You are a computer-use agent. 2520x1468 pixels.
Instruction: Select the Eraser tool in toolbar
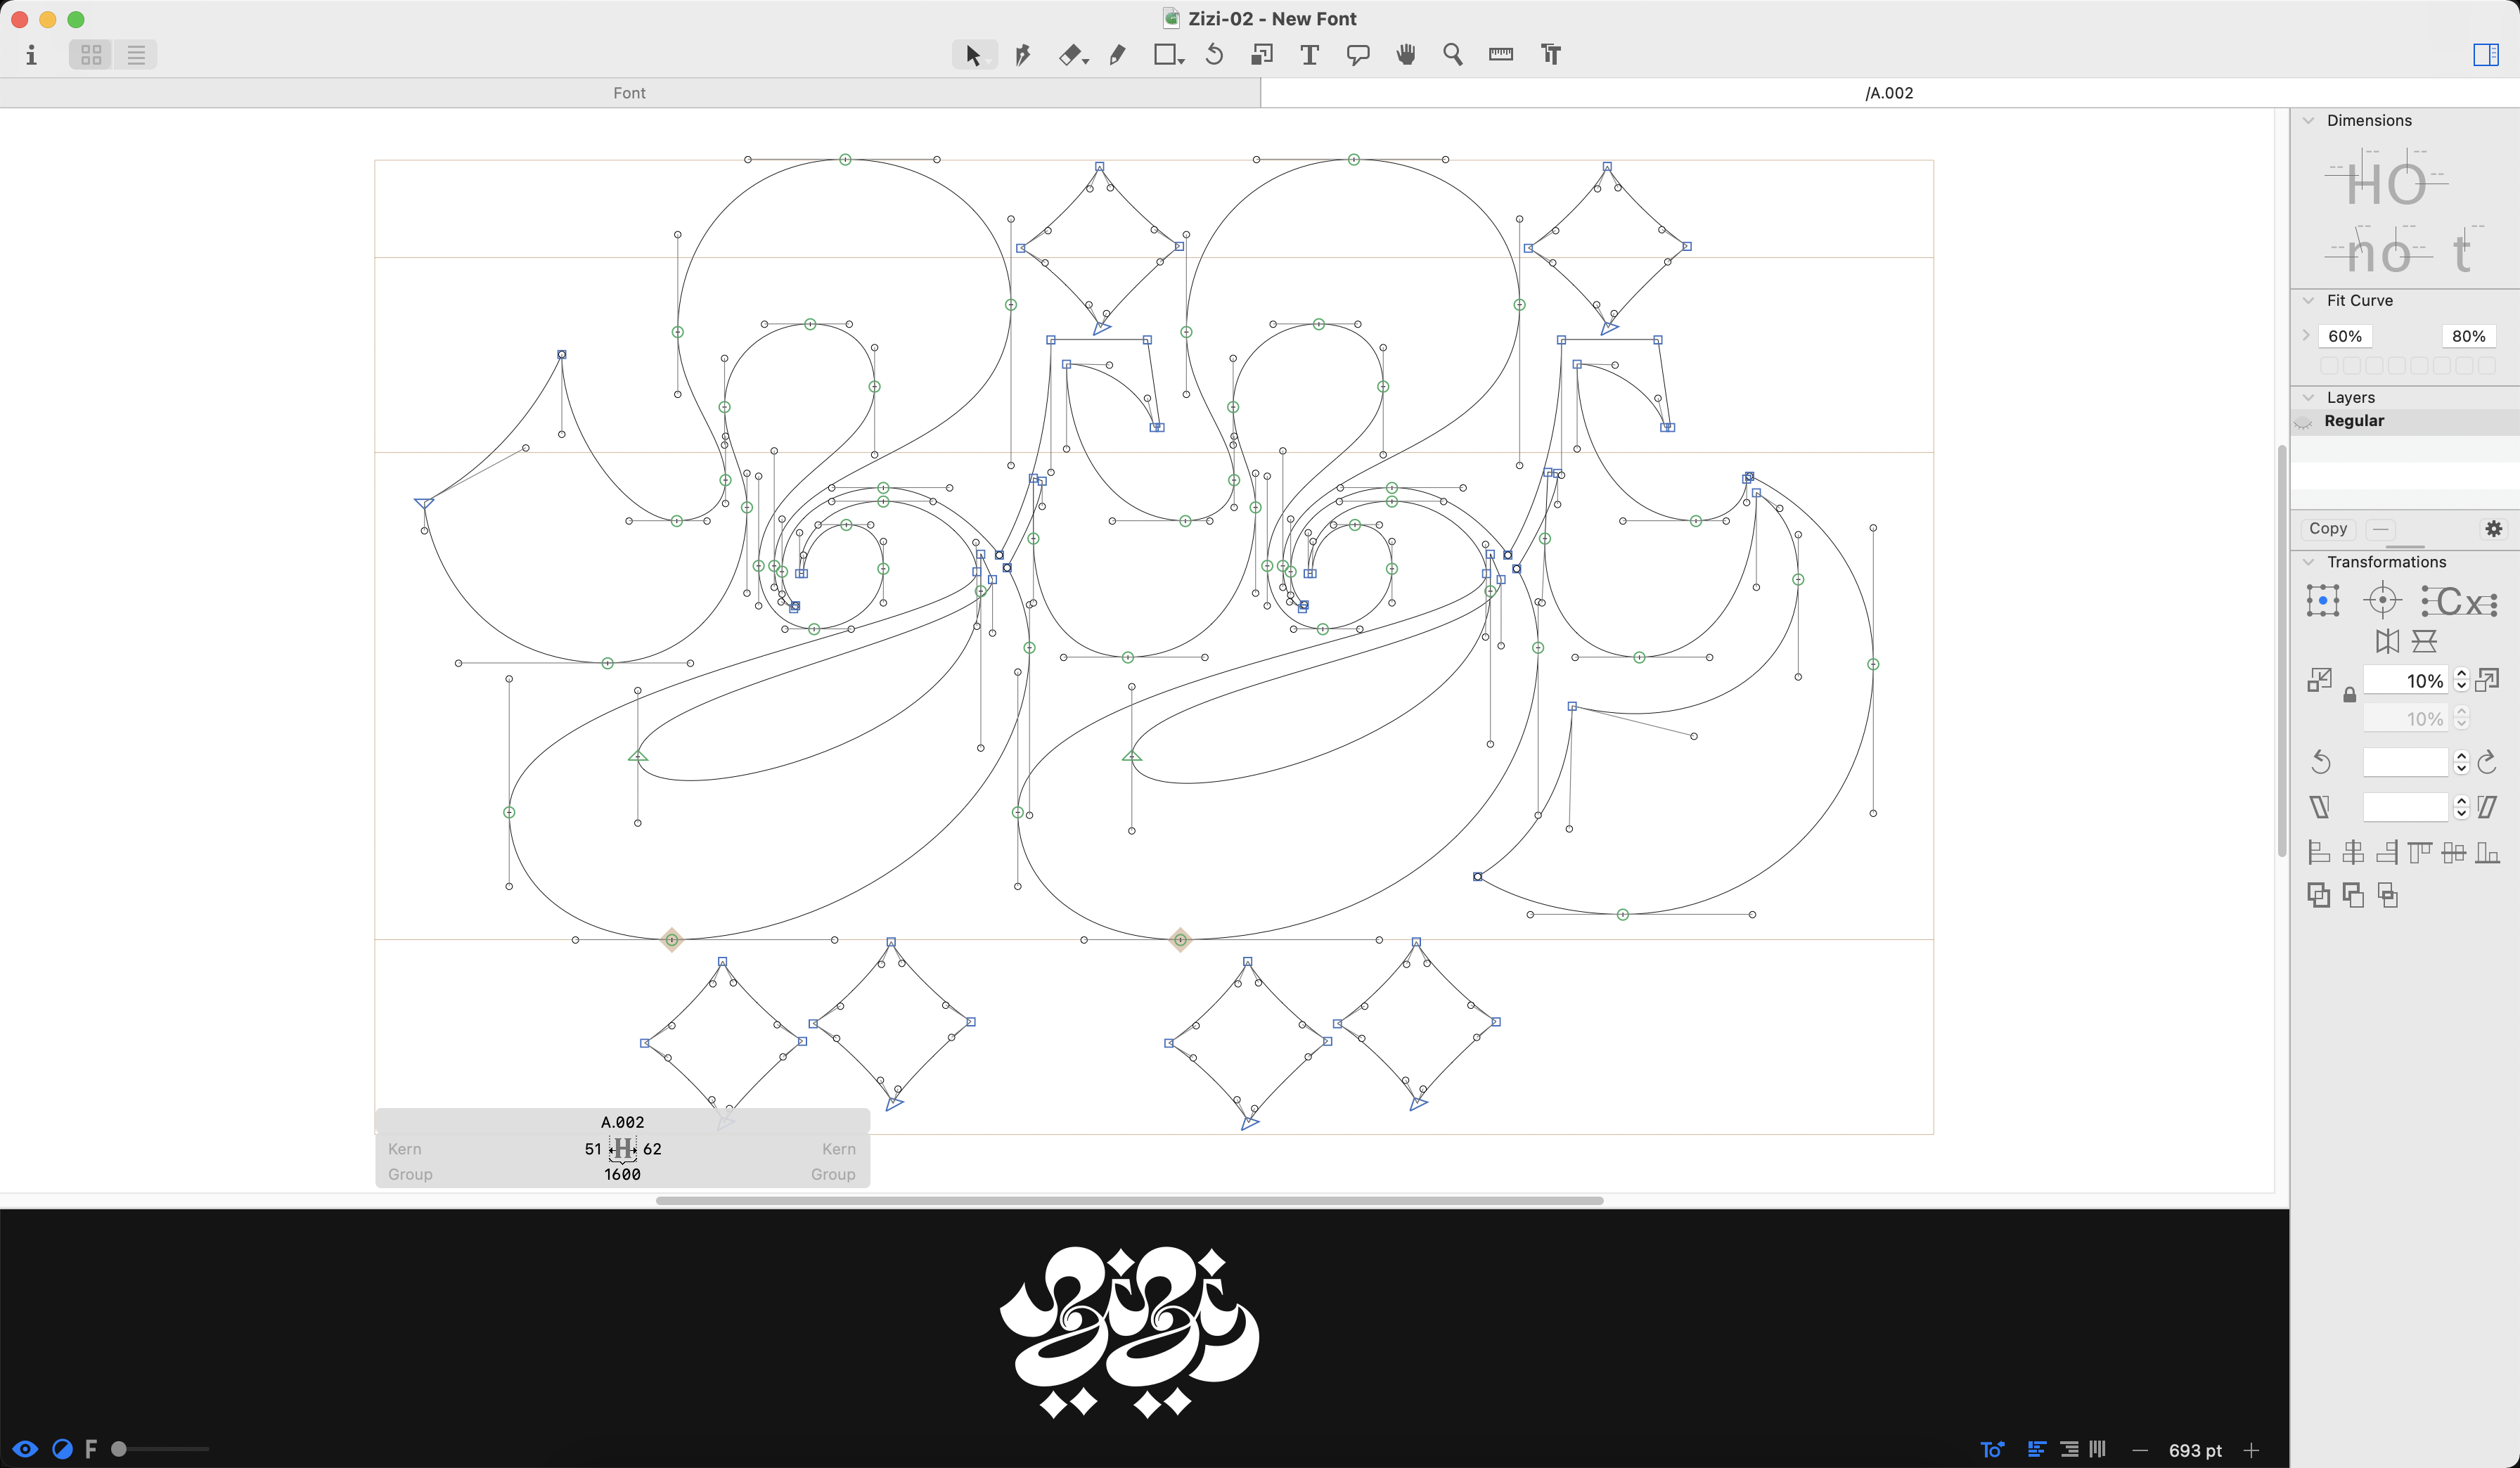[1070, 55]
